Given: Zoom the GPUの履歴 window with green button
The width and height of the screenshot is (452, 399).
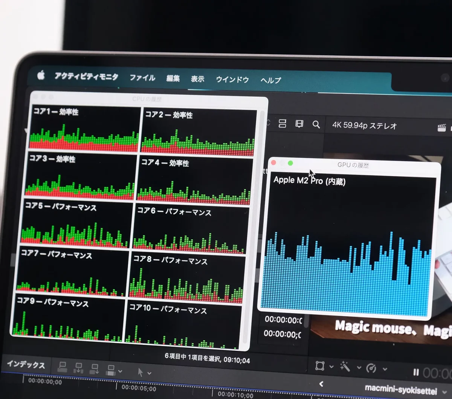Looking at the screenshot, I should [290, 163].
